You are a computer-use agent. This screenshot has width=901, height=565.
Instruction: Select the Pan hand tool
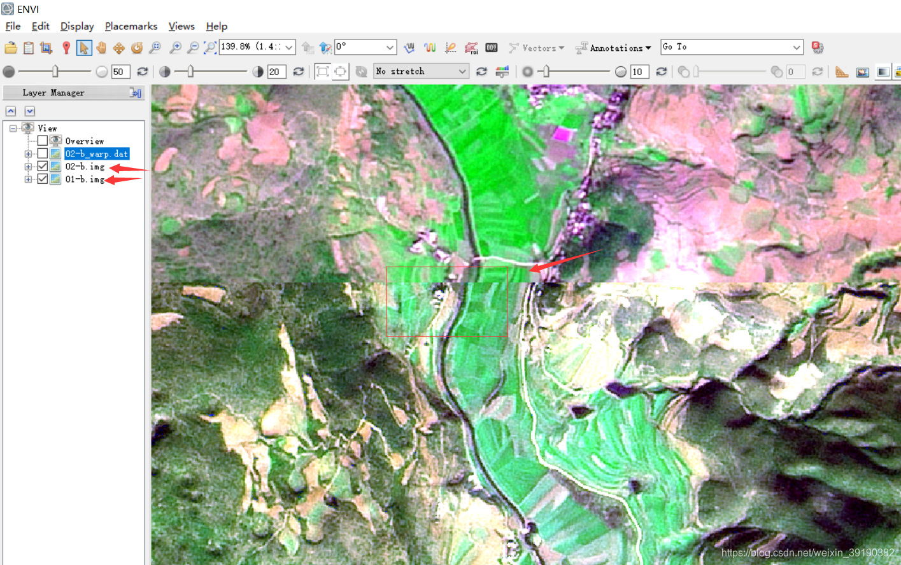click(101, 48)
